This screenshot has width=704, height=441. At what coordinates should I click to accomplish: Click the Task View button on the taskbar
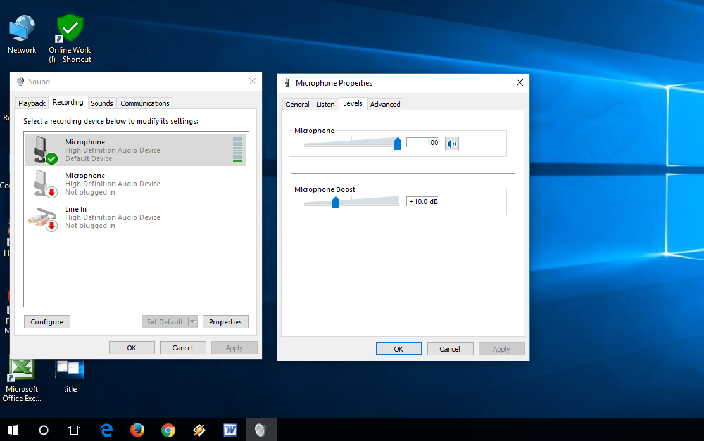click(74, 430)
